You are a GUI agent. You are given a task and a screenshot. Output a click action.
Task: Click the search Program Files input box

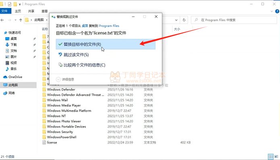(234, 20)
